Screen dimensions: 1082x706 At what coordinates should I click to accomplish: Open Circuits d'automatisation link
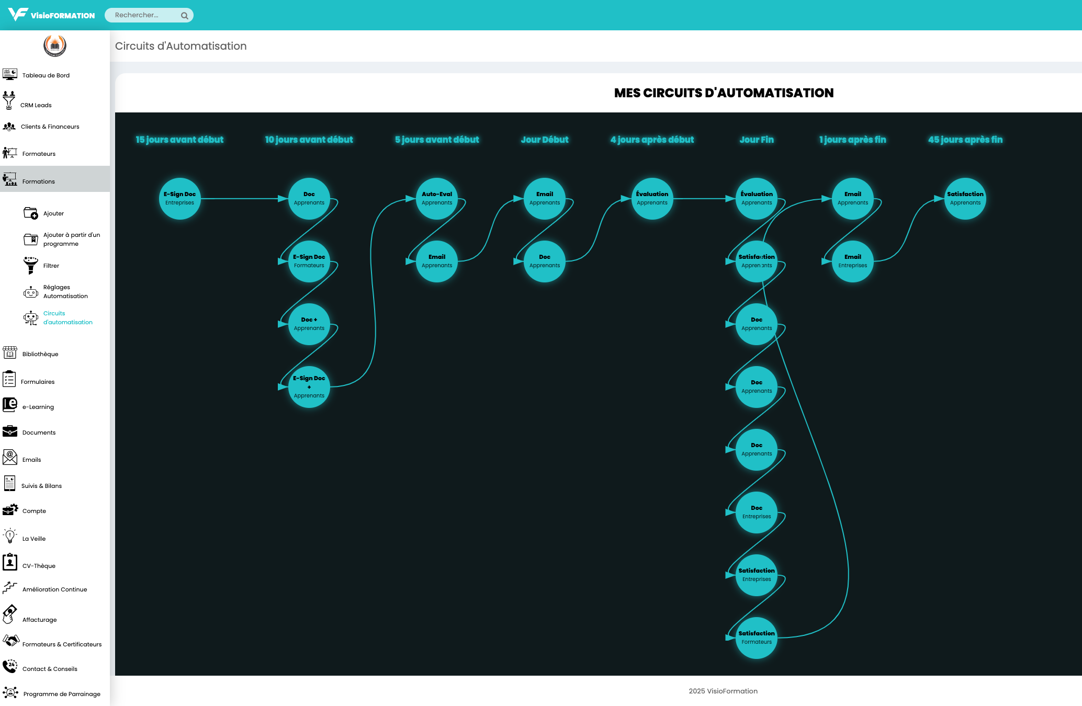(67, 318)
